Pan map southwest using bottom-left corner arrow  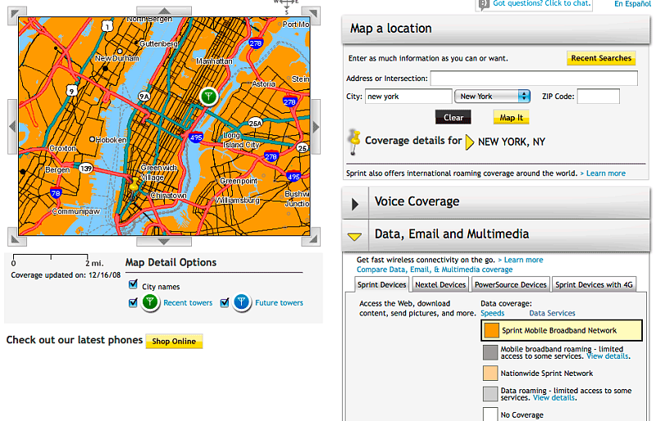tap(16, 237)
